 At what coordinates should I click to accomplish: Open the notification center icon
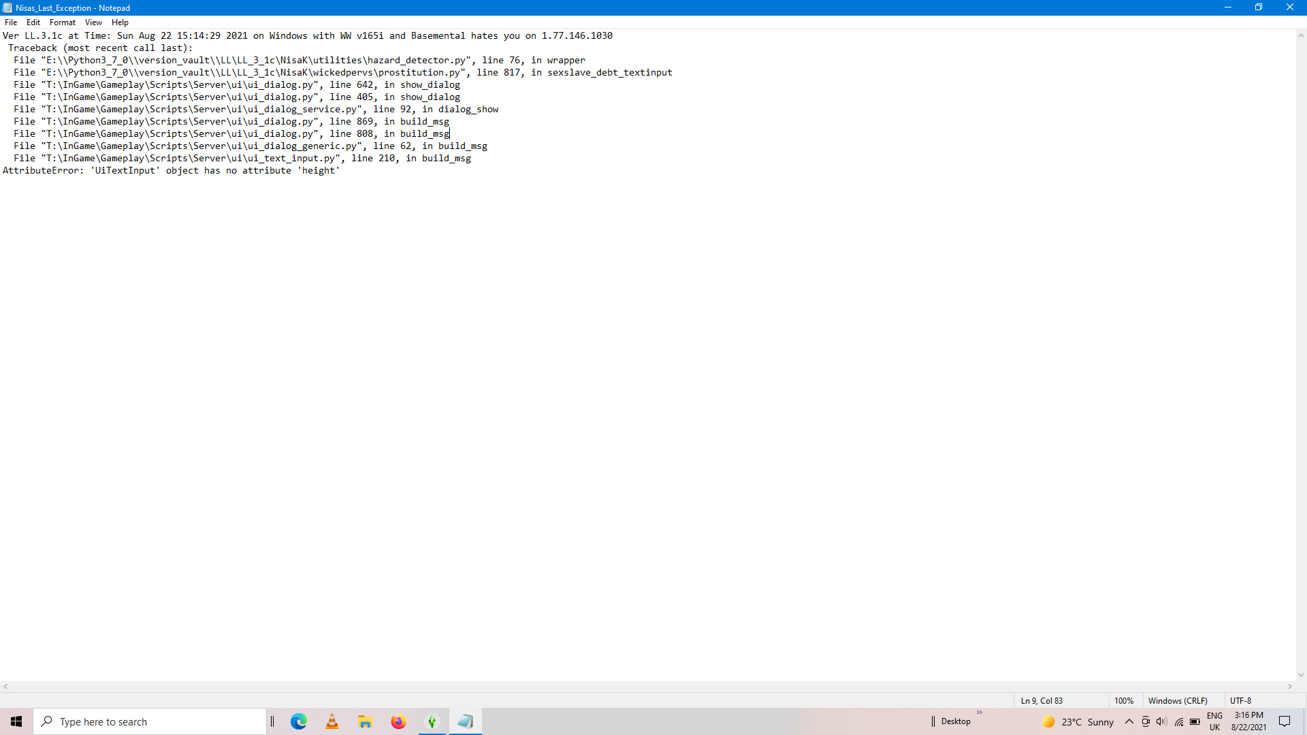pyautogui.click(x=1285, y=721)
